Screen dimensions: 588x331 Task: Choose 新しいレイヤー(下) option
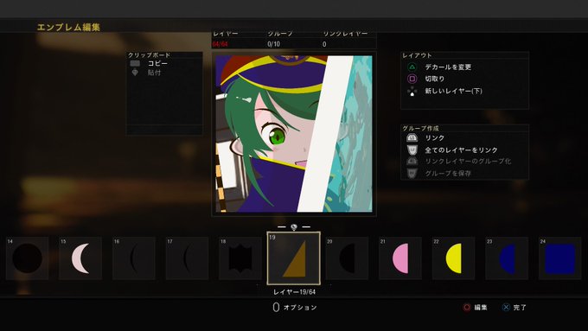coord(453,91)
